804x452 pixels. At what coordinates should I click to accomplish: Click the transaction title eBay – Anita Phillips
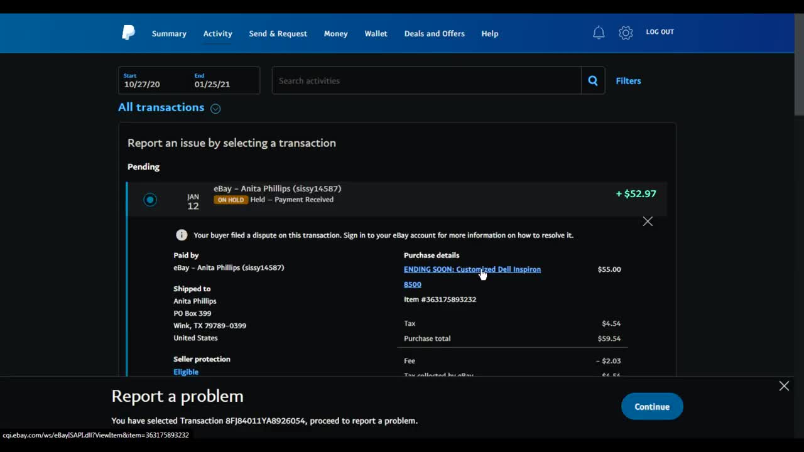(277, 188)
